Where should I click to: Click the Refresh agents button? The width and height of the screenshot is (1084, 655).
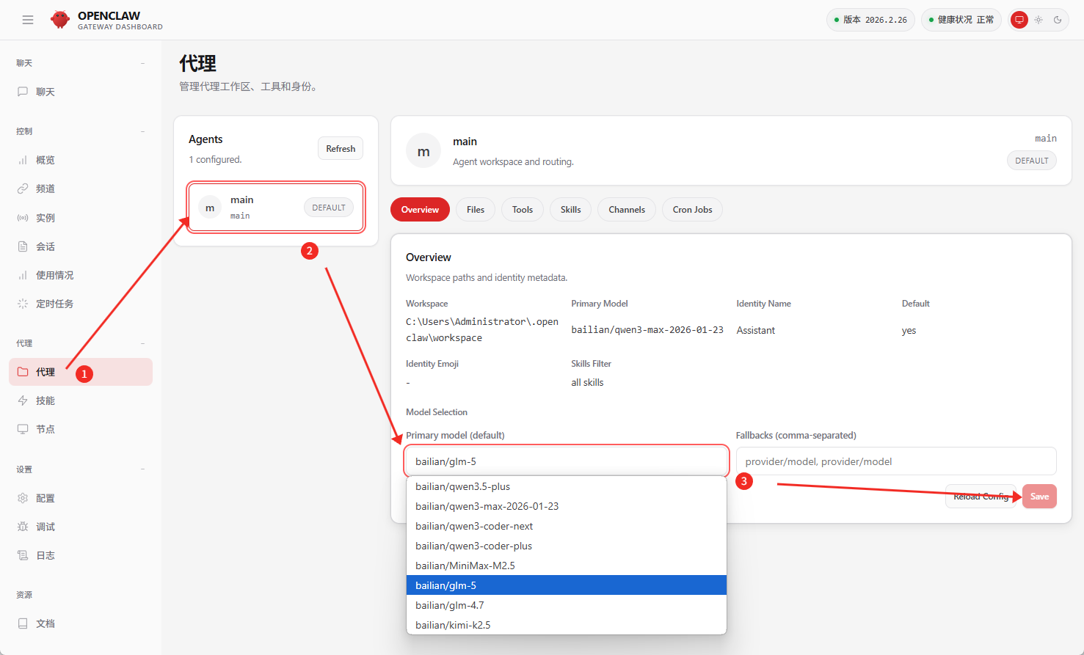pos(341,148)
